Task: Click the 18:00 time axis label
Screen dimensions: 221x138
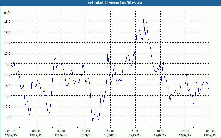Action: pyautogui.click(x=161, y=131)
